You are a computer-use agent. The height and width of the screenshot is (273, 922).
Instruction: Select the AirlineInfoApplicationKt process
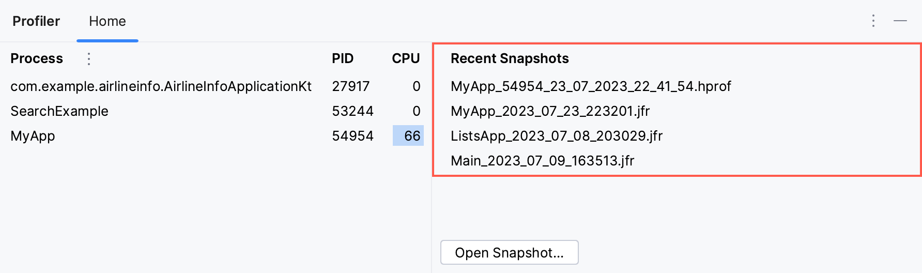(x=161, y=86)
